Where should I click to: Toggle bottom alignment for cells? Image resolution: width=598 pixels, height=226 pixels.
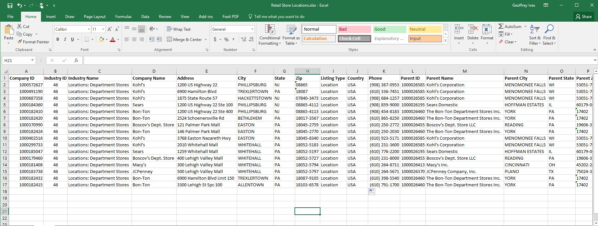pyautogui.click(x=142, y=29)
